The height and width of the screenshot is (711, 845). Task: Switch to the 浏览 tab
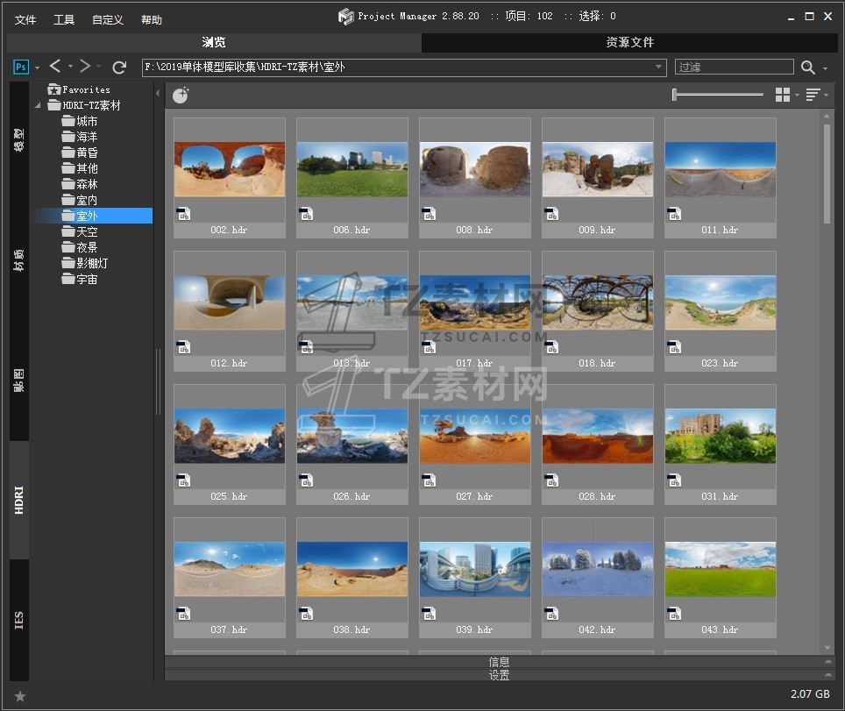[x=214, y=43]
